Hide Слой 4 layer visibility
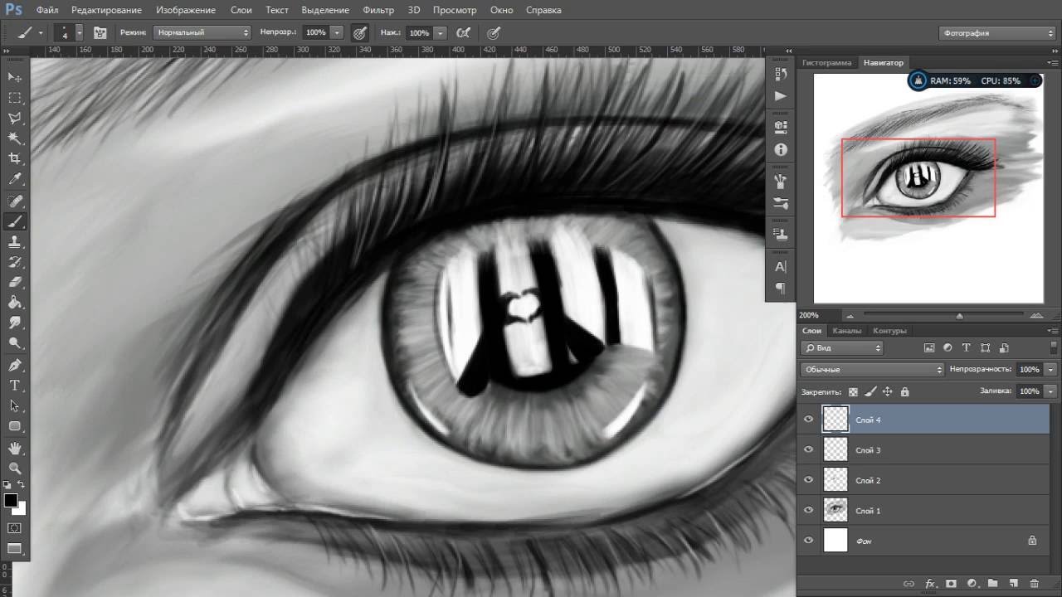The image size is (1062, 597). [809, 420]
